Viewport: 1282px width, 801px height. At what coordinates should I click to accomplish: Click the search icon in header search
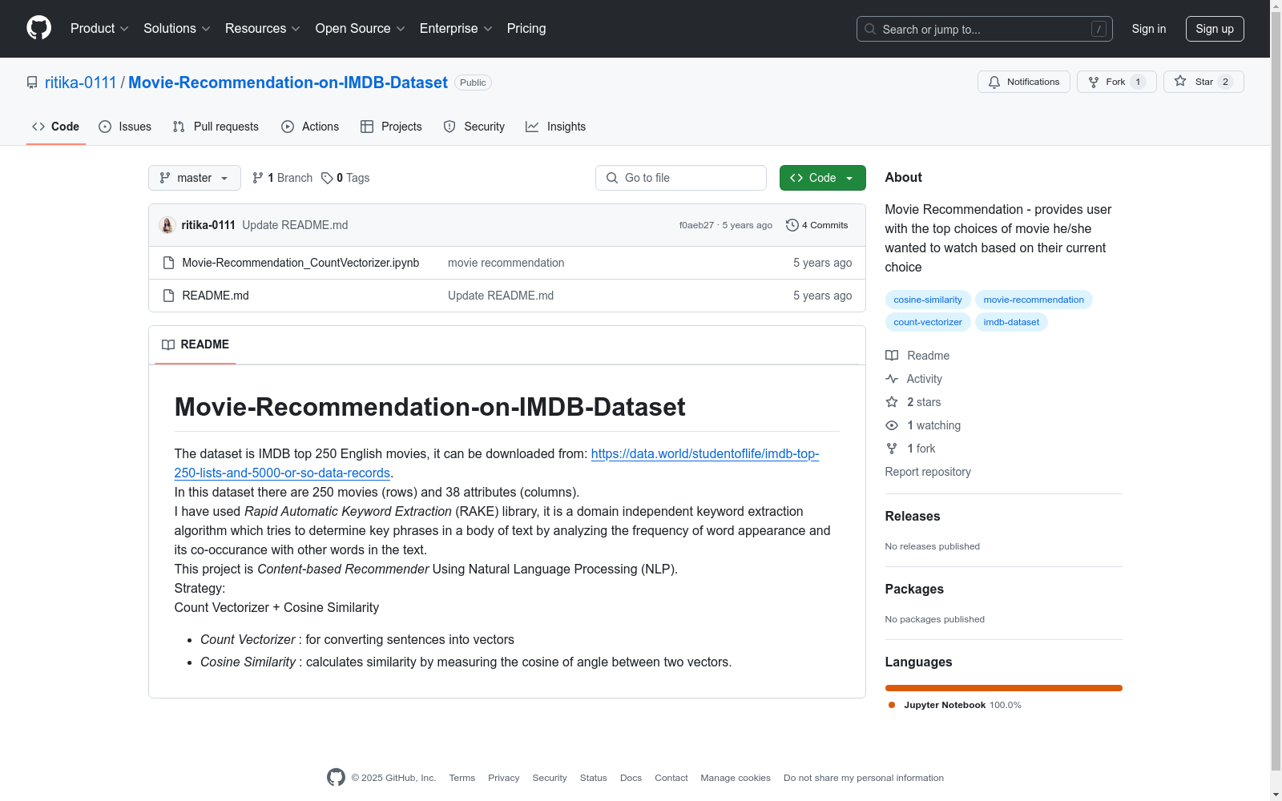870,29
